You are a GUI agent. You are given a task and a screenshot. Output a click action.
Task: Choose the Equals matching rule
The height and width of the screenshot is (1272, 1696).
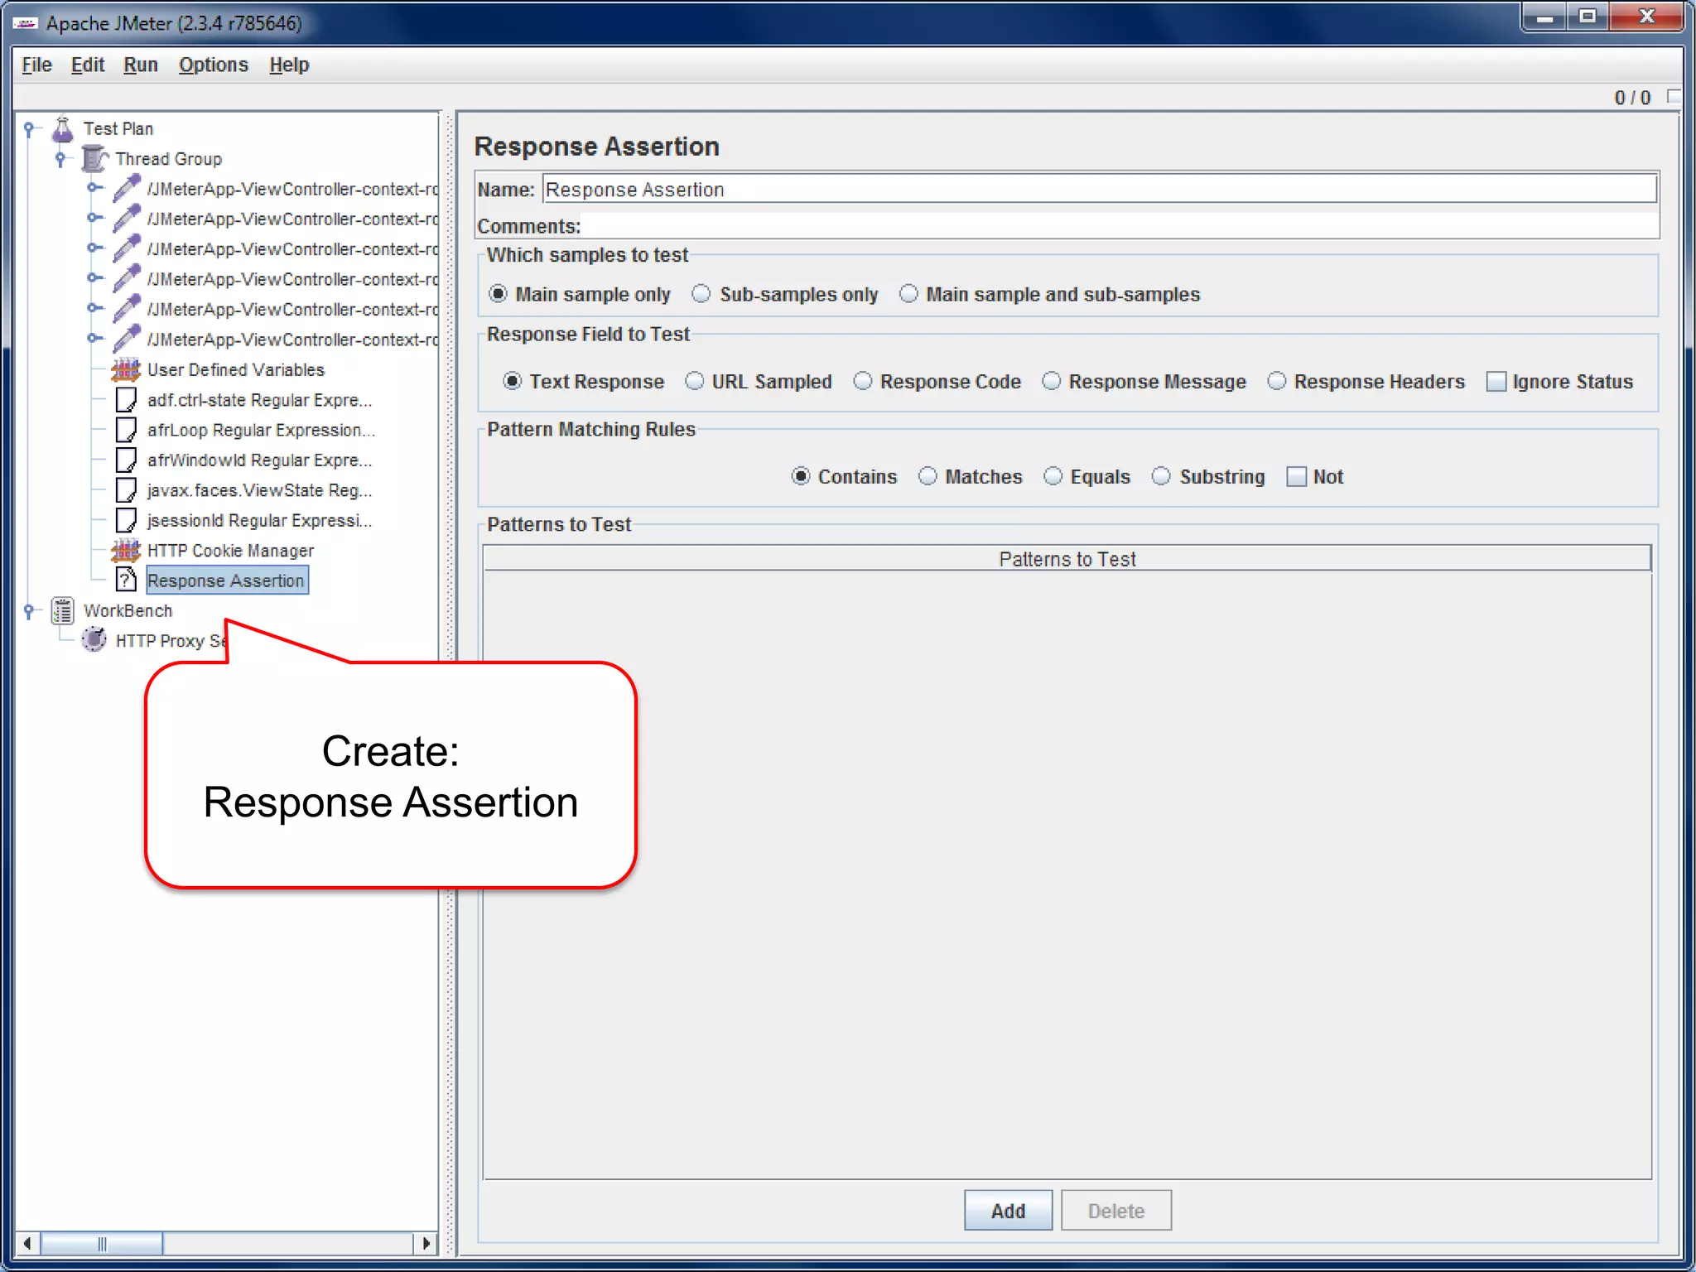[x=1053, y=476]
